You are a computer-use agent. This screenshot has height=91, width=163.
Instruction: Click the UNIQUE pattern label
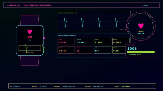tap(141, 34)
